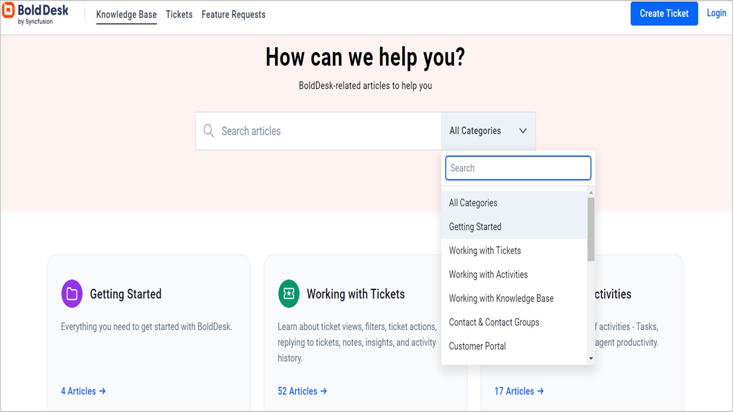
Task: Click 'Everything you need to get started' text
Action: (147, 326)
